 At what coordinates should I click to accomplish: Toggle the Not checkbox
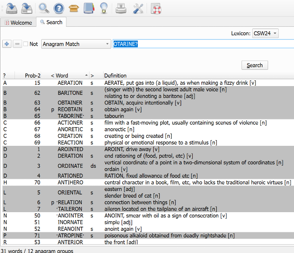26,44
